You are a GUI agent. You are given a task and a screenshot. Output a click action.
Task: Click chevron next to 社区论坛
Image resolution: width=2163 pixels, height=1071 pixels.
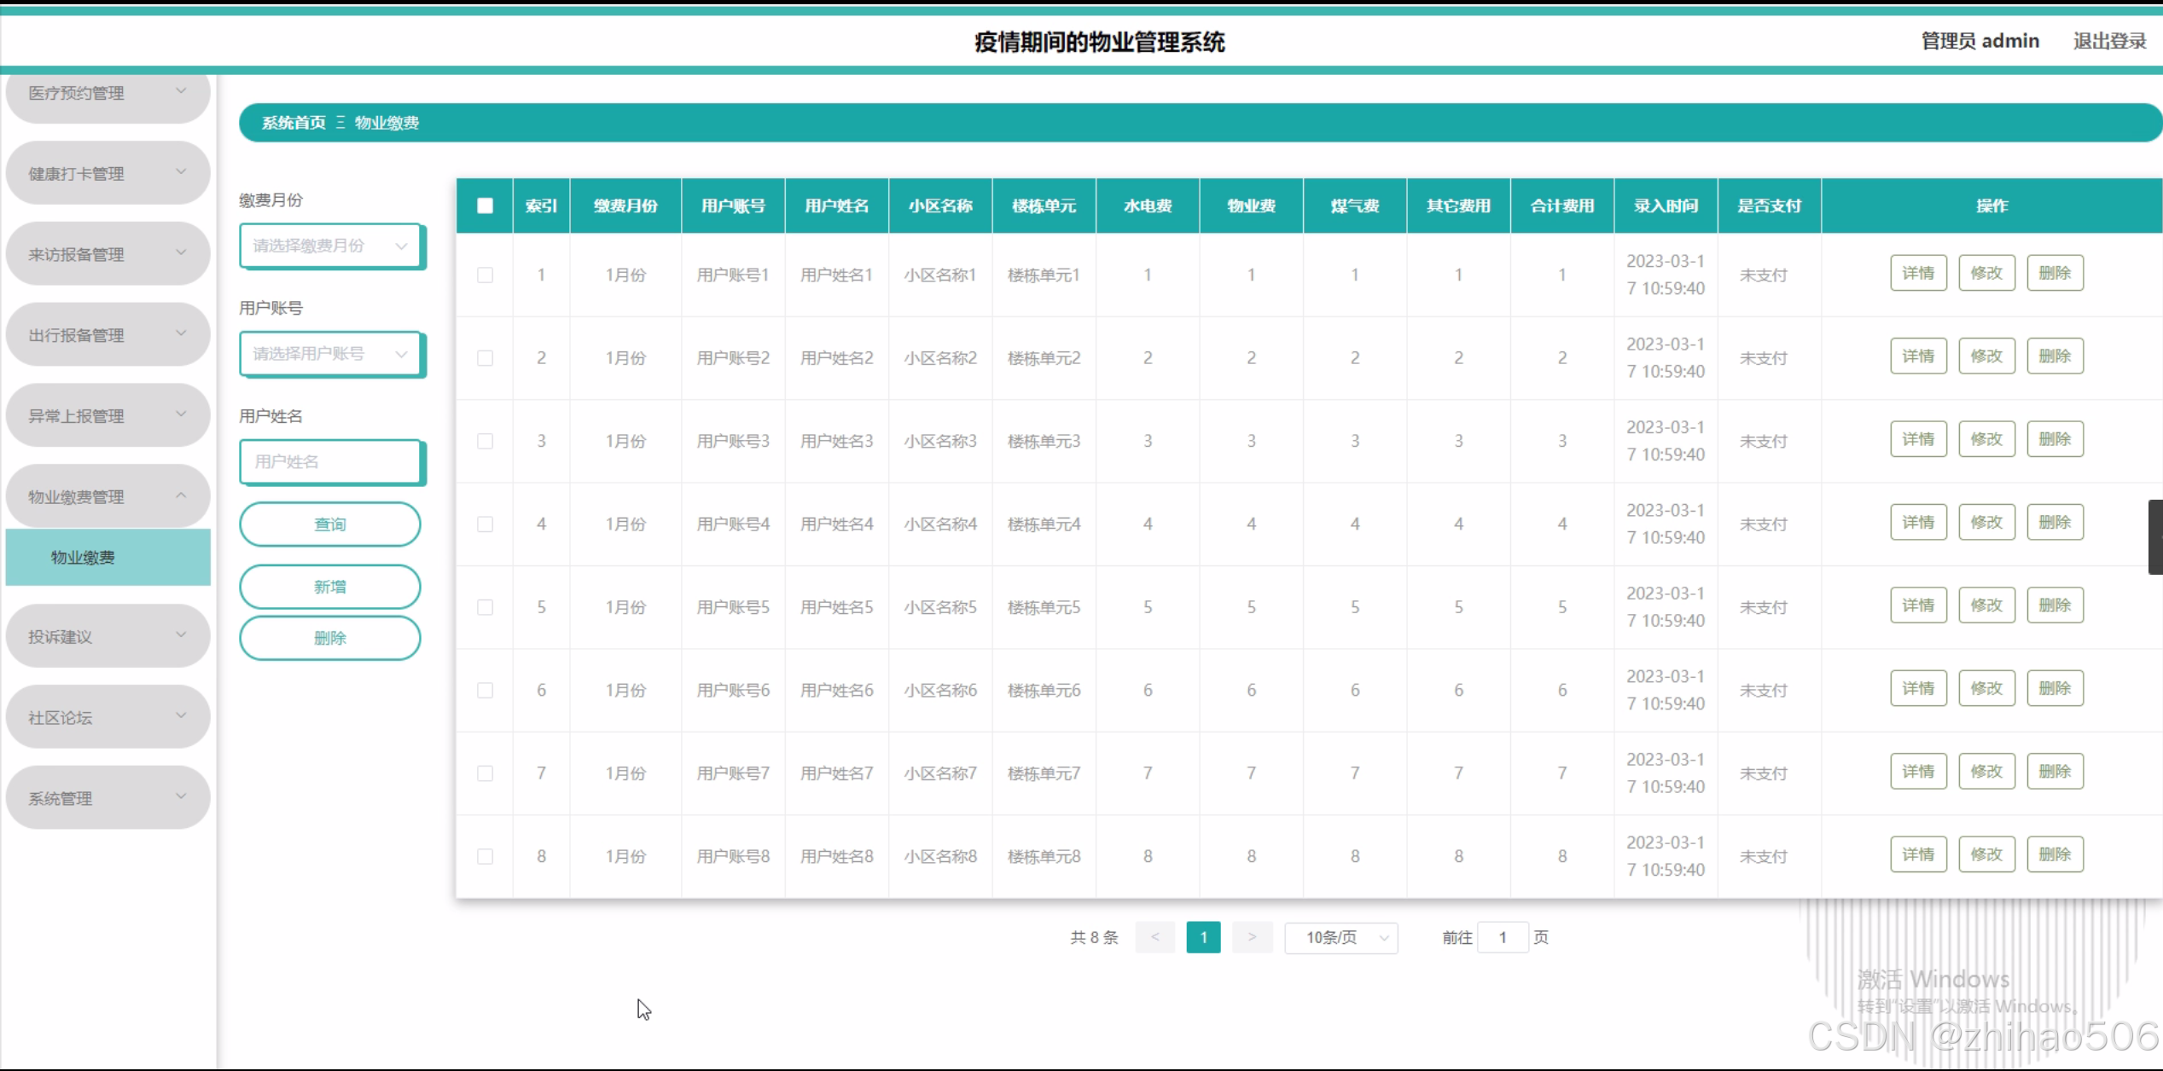point(181,715)
